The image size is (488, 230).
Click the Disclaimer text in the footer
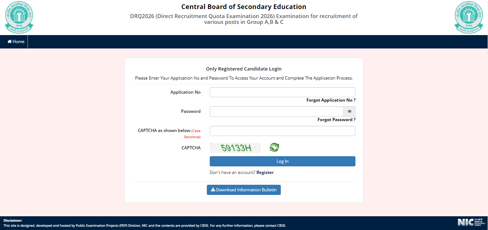13,220
